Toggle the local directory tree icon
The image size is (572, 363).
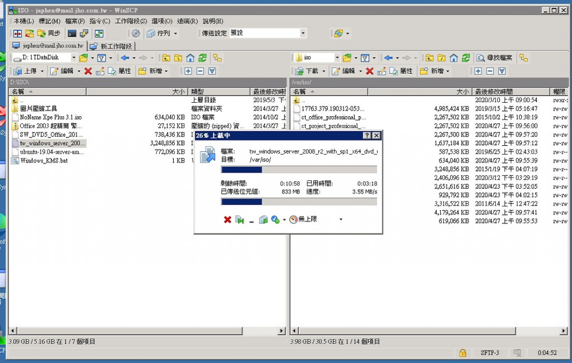click(217, 58)
